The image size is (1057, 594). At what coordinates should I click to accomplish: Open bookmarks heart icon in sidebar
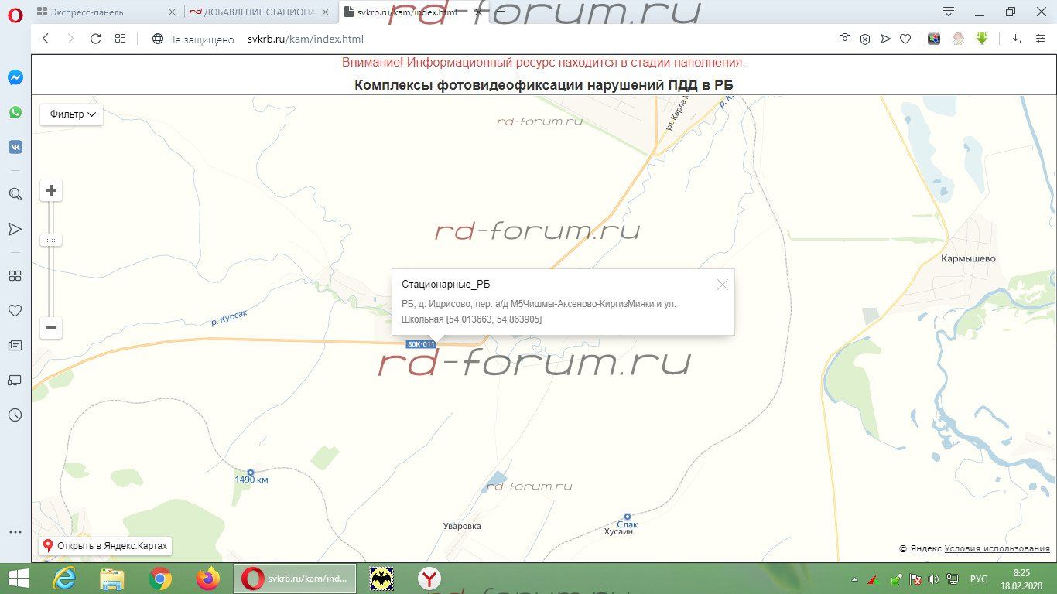[x=15, y=310]
